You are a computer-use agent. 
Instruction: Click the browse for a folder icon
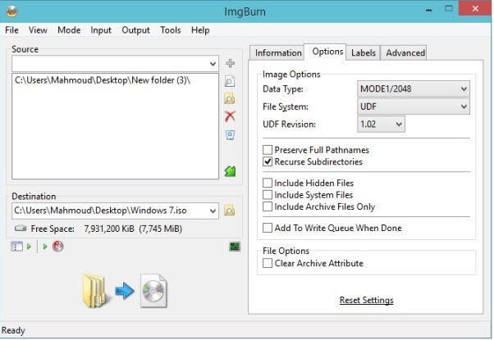[230, 99]
